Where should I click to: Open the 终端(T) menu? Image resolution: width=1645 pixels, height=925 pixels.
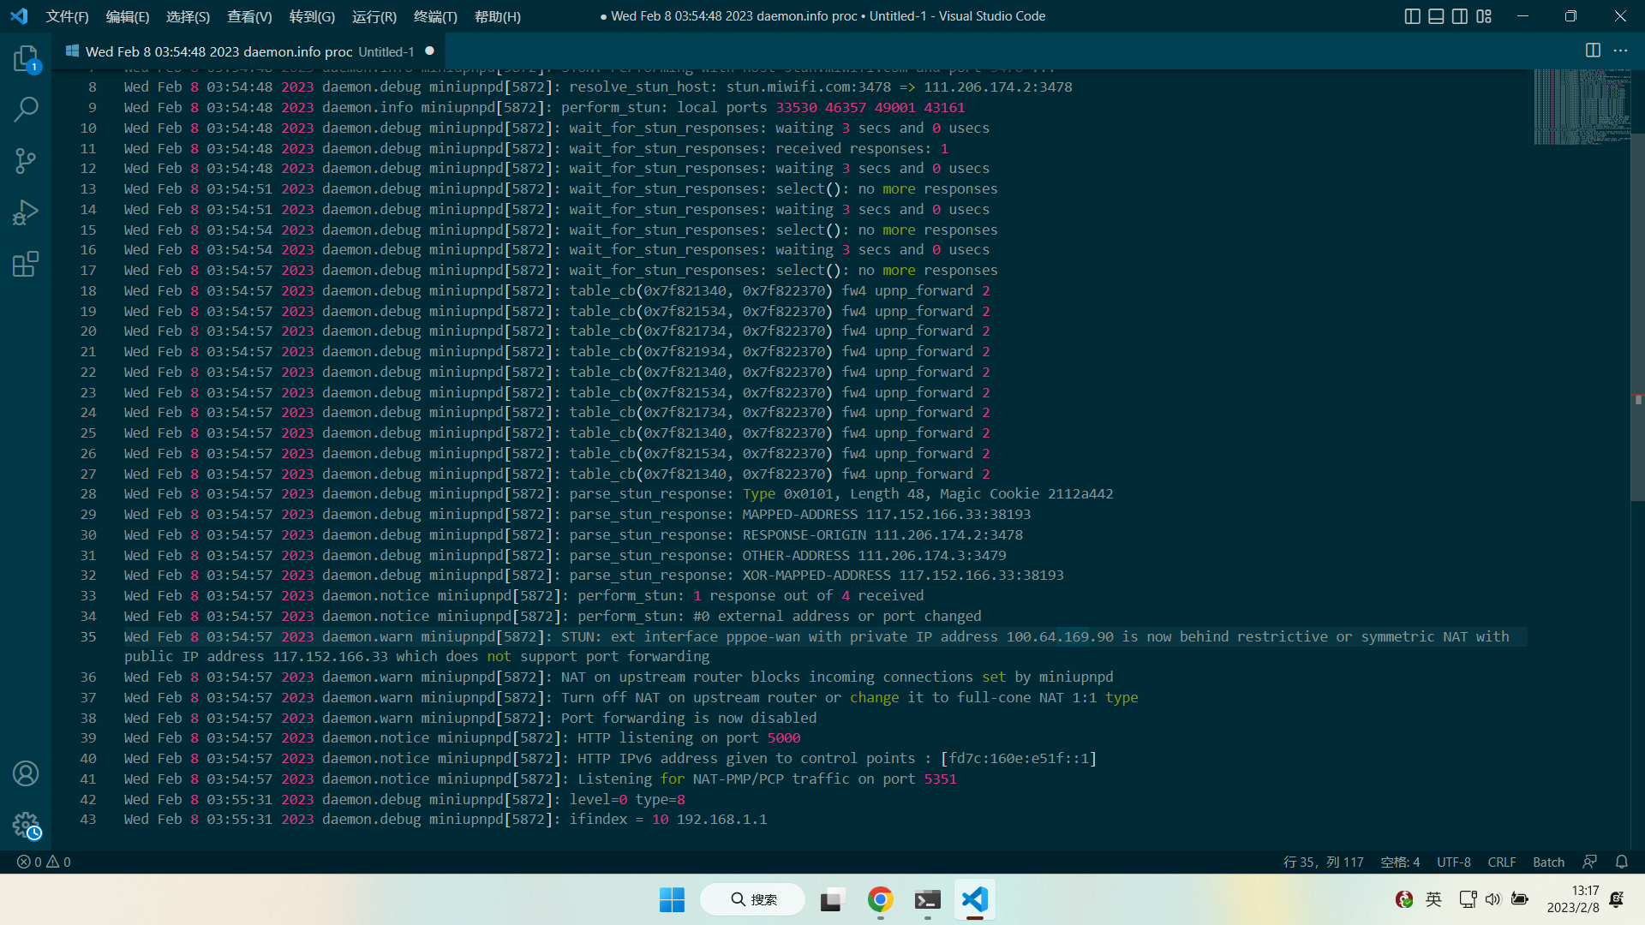(435, 16)
